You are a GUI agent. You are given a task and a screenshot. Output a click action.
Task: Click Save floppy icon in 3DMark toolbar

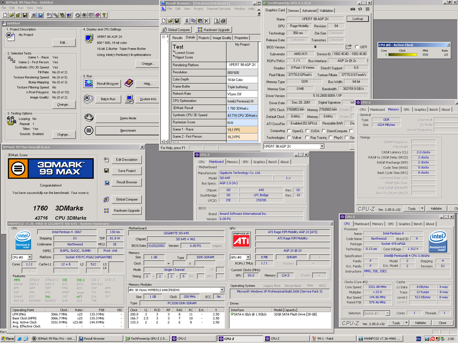(x=25, y=15)
